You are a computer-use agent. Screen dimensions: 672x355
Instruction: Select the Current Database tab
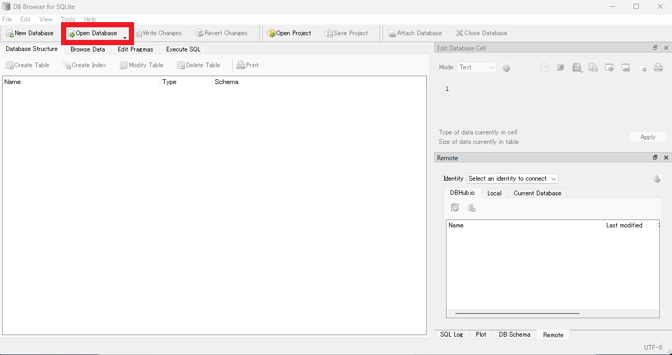[537, 193]
